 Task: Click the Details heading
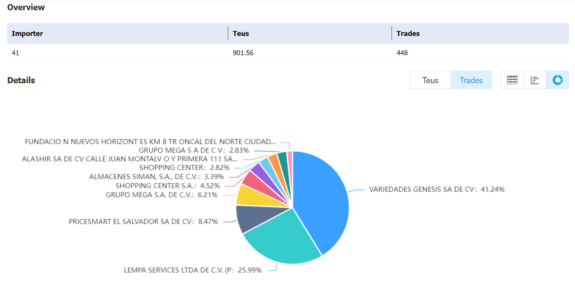click(x=21, y=80)
